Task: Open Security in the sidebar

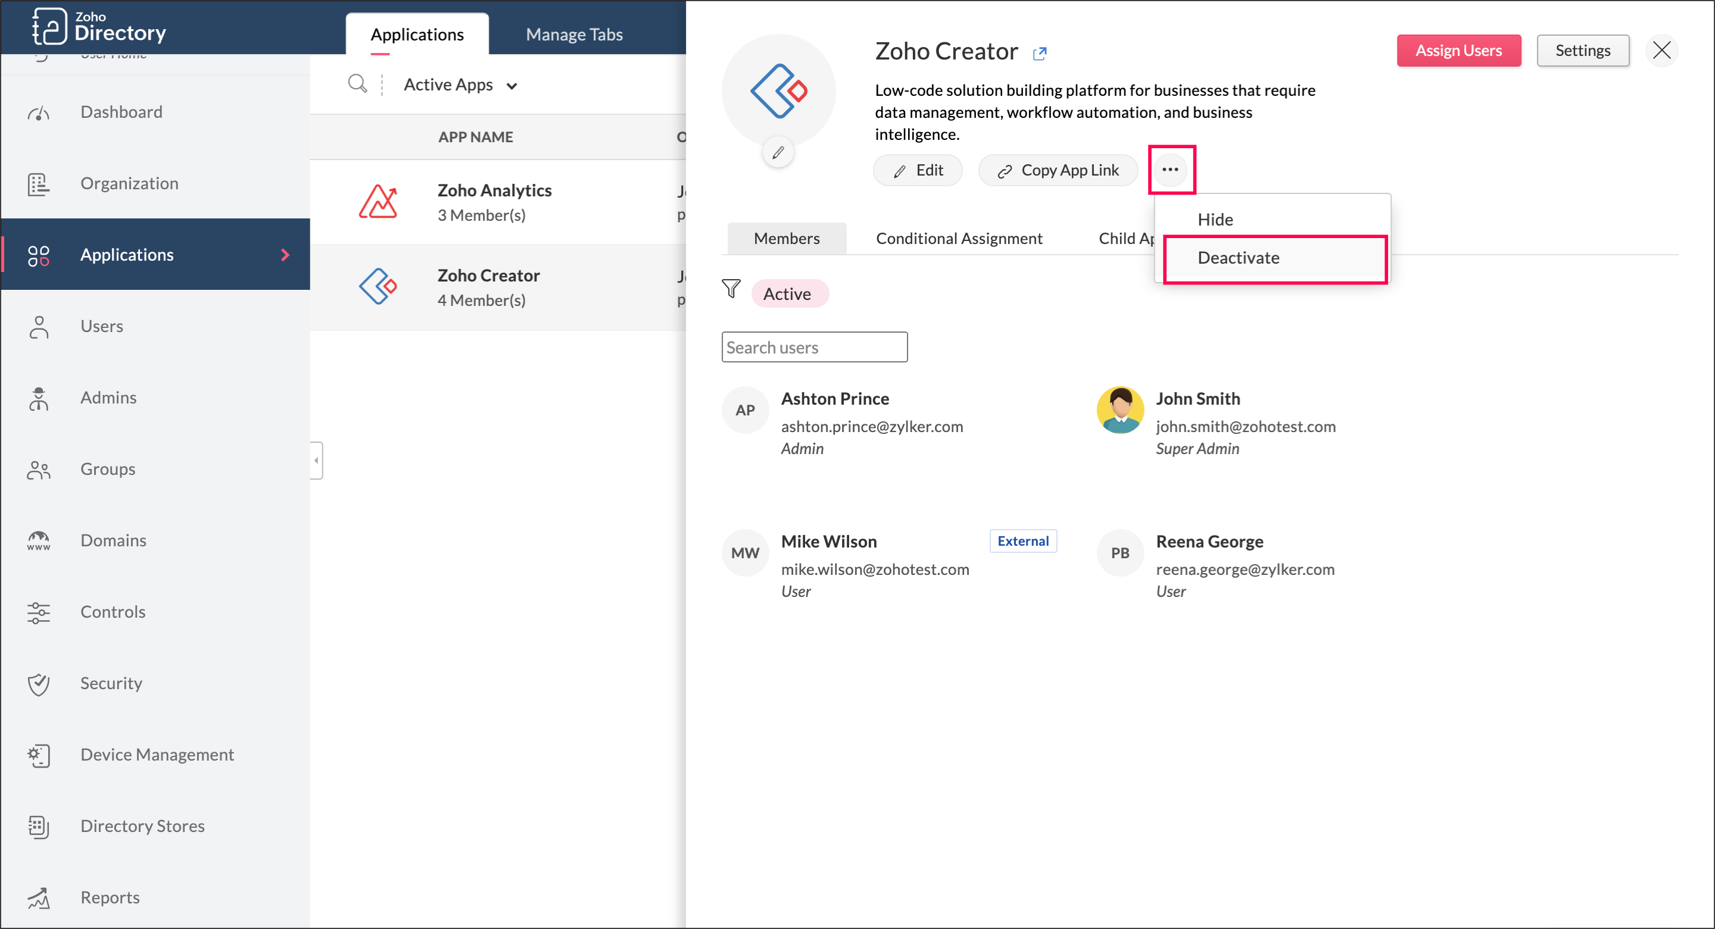Action: pyautogui.click(x=111, y=683)
